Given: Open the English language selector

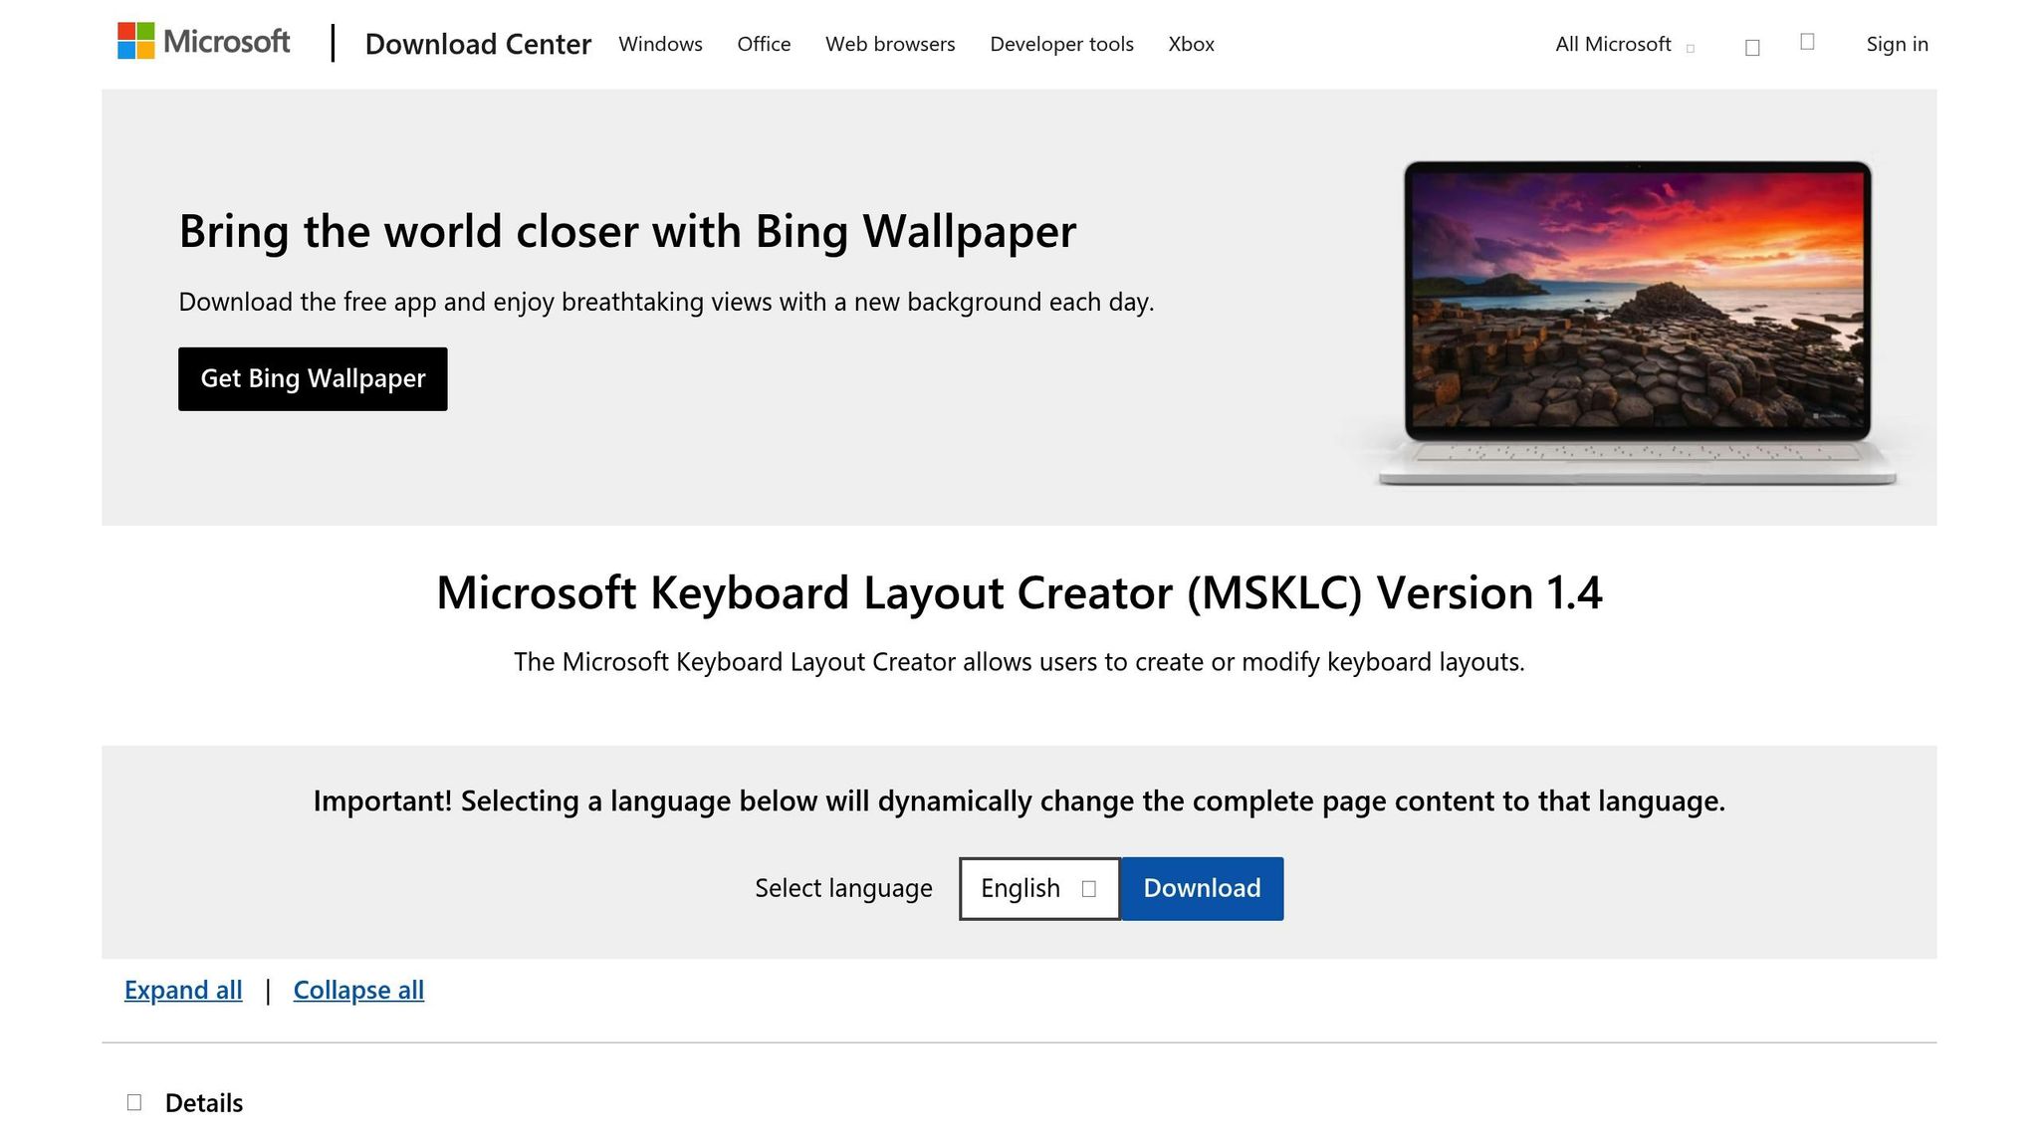Looking at the screenshot, I should (1038, 888).
